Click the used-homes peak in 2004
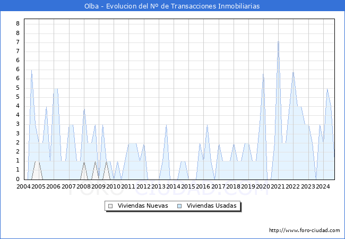The height and width of the screenshot is (239, 345). 31,71
